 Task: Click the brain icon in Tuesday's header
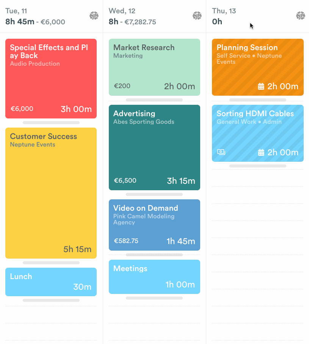(94, 16)
